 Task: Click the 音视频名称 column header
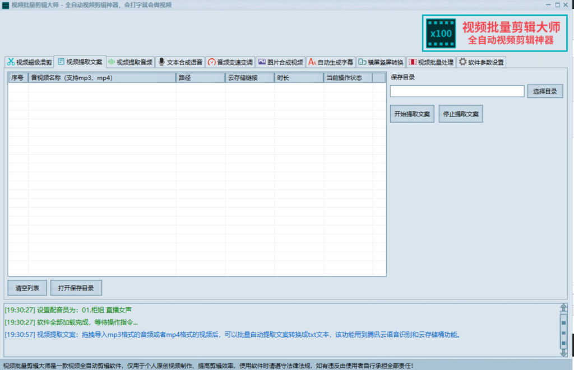[x=102, y=77]
